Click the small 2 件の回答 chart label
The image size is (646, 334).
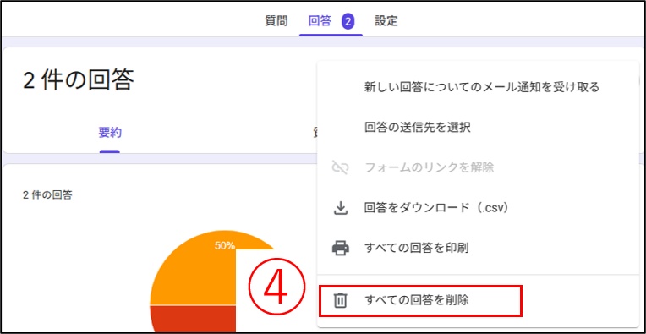coord(48,195)
